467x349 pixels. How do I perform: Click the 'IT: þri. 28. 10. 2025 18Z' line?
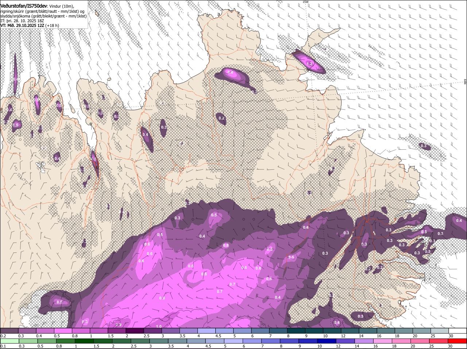(x=23, y=21)
